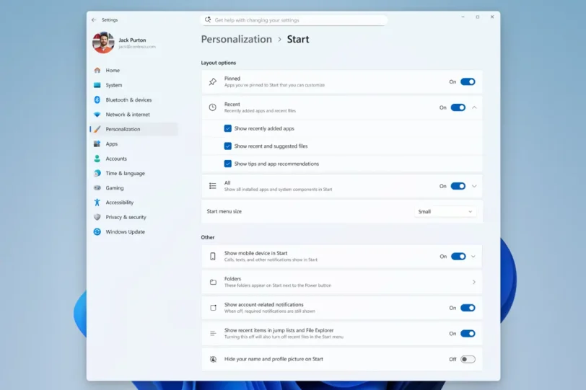Uncheck Show tips and app recommendations
Viewport: 586px width, 390px height.
(227, 164)
